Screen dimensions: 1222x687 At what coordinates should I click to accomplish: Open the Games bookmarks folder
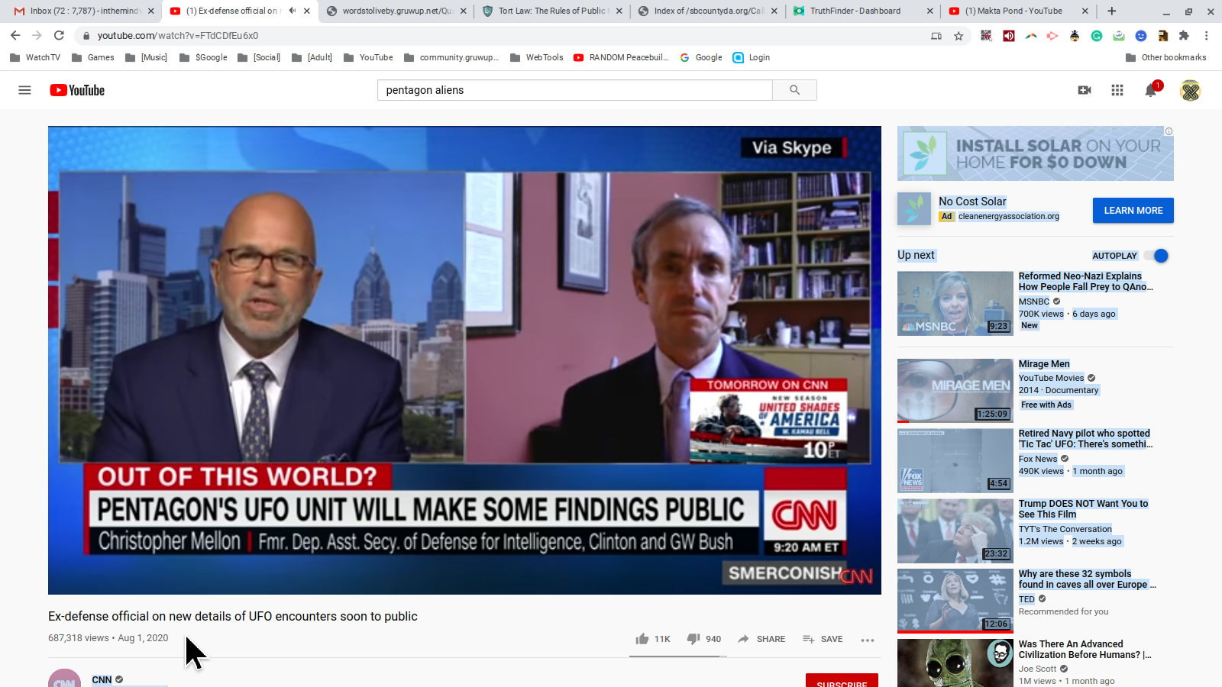point(92,57)
